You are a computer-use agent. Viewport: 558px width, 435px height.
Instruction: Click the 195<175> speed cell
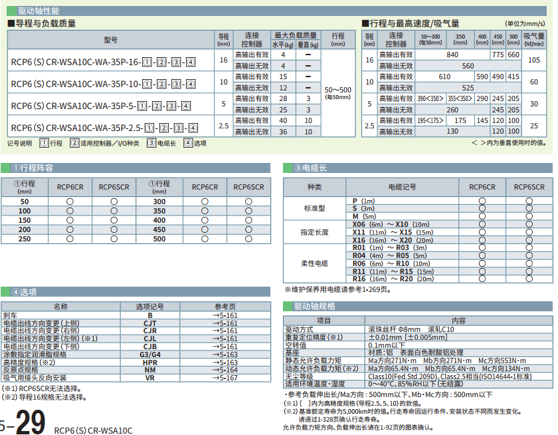pos(430,120)
